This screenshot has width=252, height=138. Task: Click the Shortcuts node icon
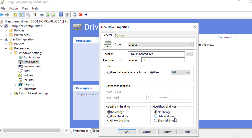[x=20, y=89]
